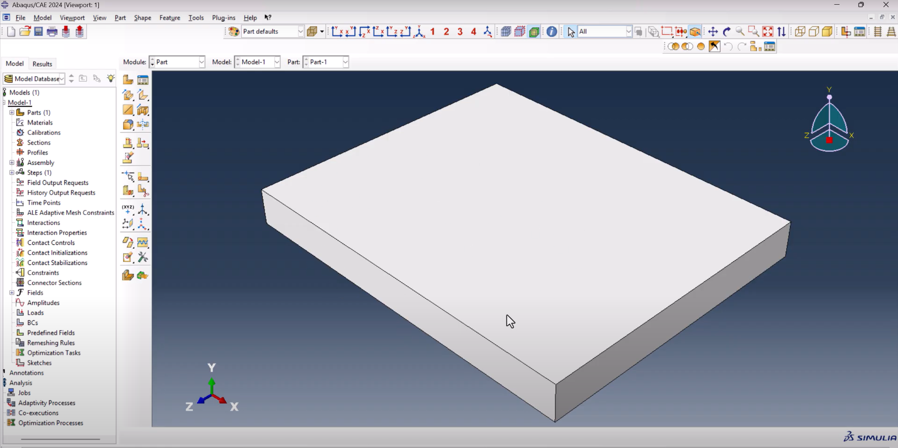Click the Create Part icon in toolbox
This screenshot has height=448, width=898.
[128, 80]
